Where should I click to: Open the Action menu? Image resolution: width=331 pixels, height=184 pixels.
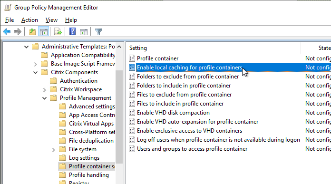click(x=29, y=20)
